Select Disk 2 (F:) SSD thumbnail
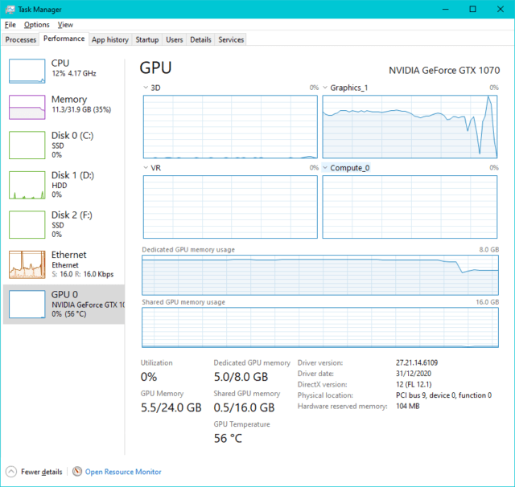Screen dimensions: 515x487 [x=27, y=225]
